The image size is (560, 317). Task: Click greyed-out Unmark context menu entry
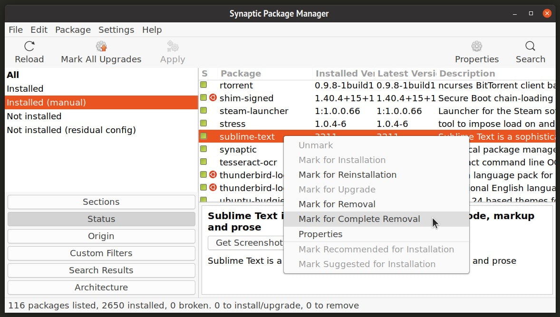coord(376,145)
